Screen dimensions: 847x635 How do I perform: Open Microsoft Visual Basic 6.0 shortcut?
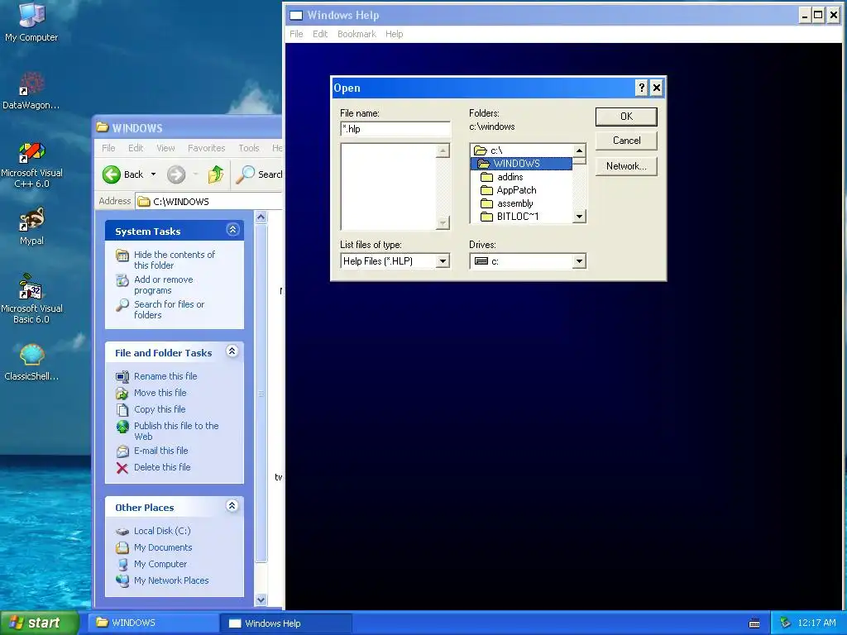pos(31,299)
